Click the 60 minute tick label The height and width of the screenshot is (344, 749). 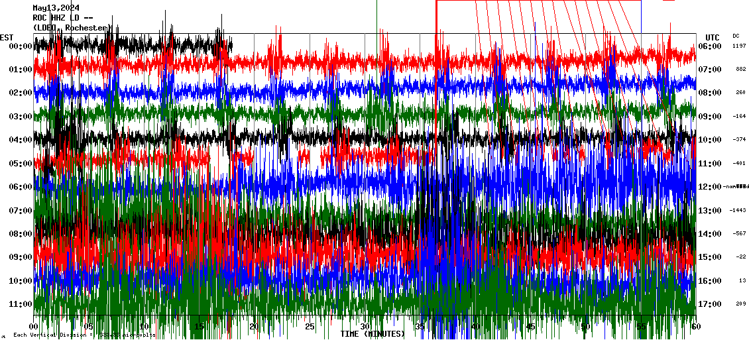pos(695,327)
